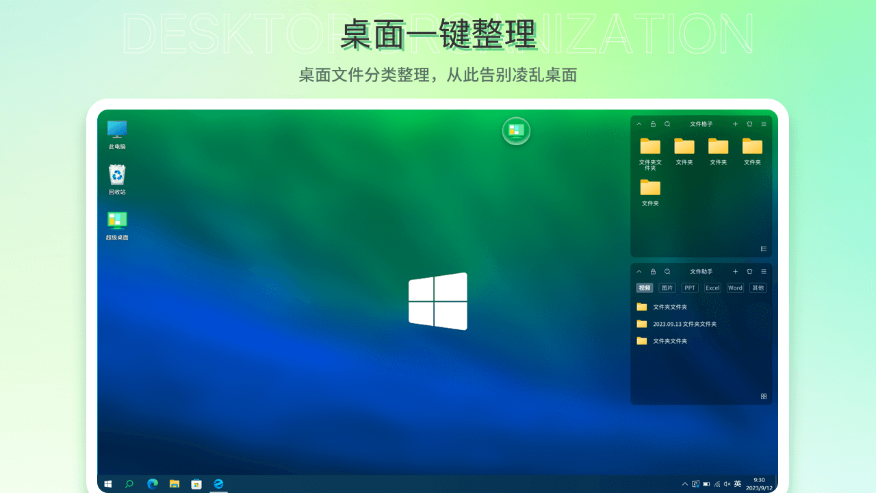This screenshot has width=876, height=493.
Task: Open File Explorer from the taskbar
Action: coord(175,484)
